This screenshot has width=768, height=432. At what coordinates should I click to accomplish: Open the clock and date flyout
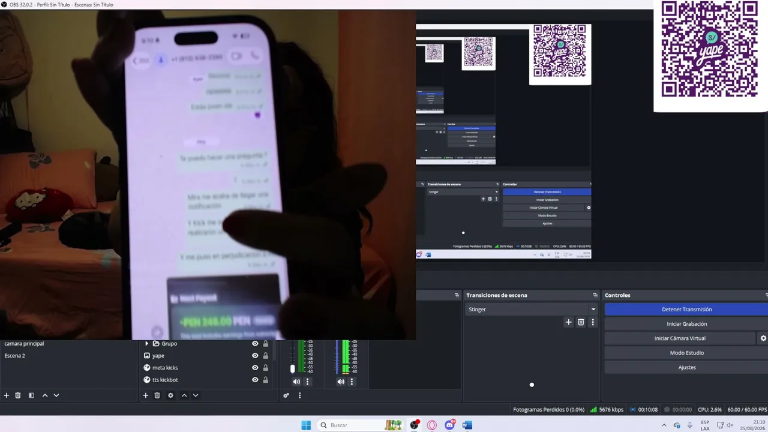click(753, 425)
